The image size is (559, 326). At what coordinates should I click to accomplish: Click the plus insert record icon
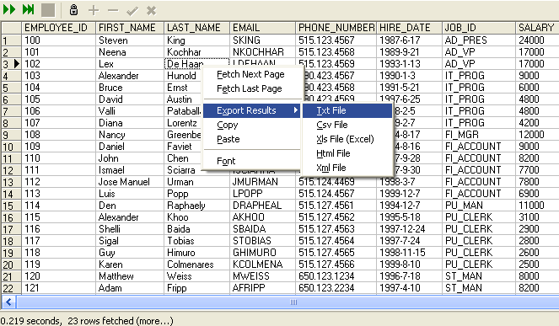94,10
